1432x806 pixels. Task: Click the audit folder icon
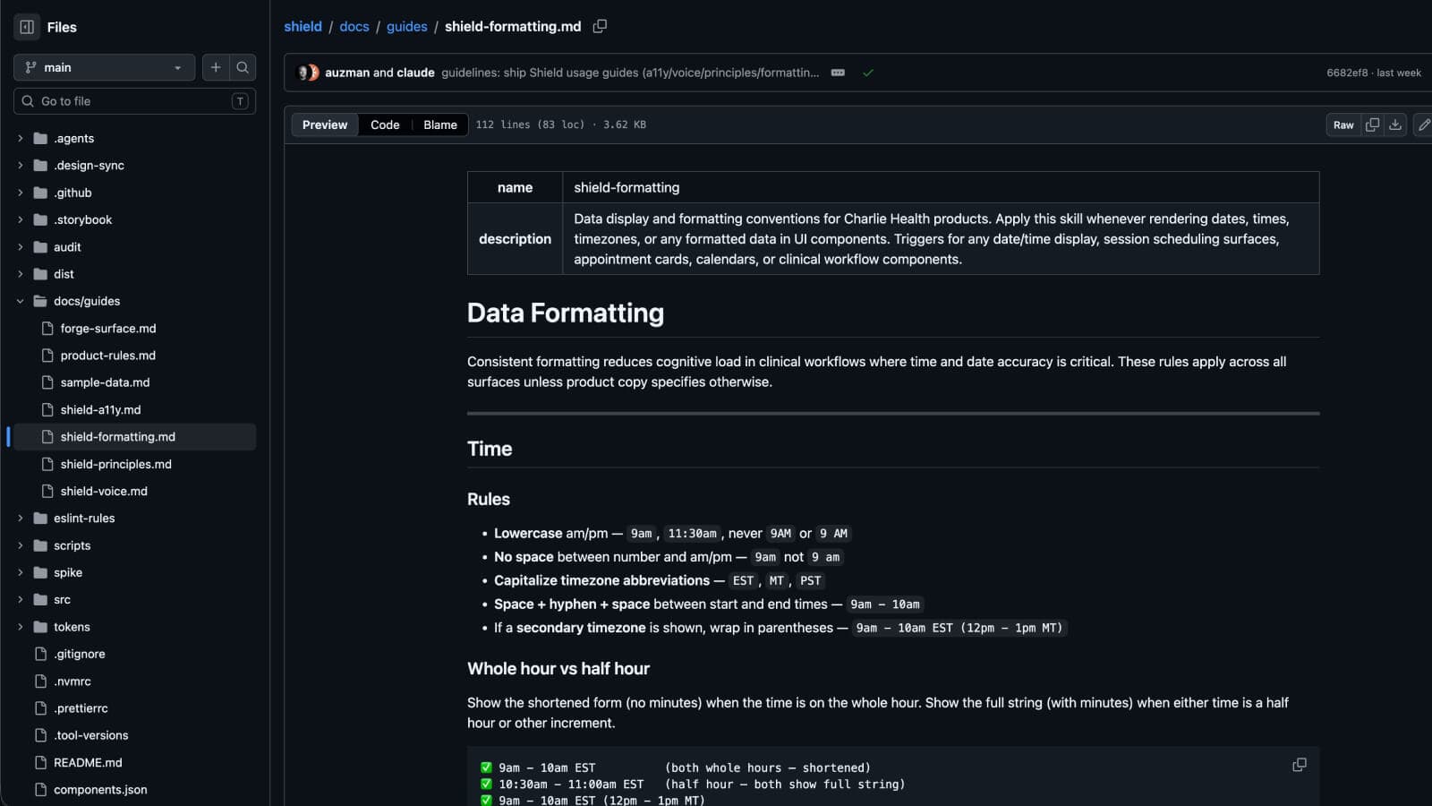[40, 247]
